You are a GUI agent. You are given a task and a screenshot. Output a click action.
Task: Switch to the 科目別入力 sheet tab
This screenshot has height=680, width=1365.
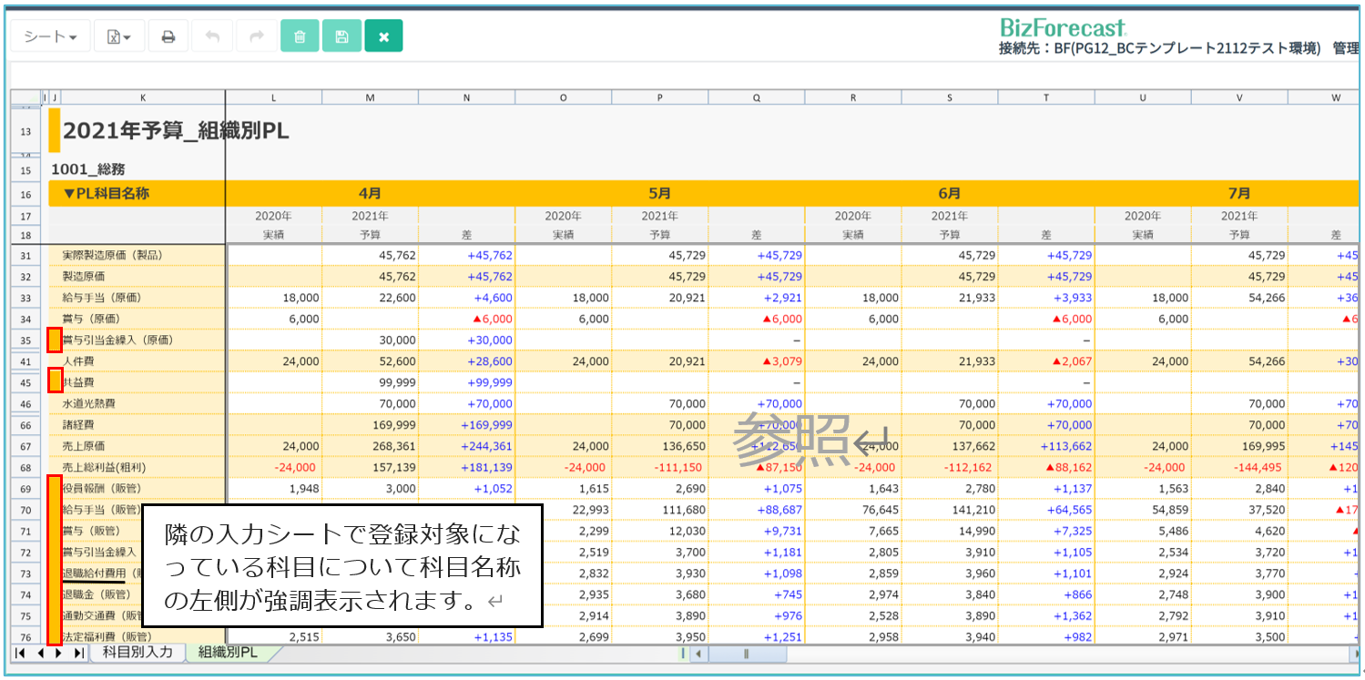[137, 653]
